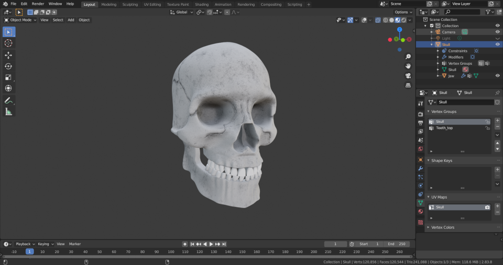This screenshot has height=265, width=503.
Task: Open the Global transform orientation dropdown
Action: 181,12
